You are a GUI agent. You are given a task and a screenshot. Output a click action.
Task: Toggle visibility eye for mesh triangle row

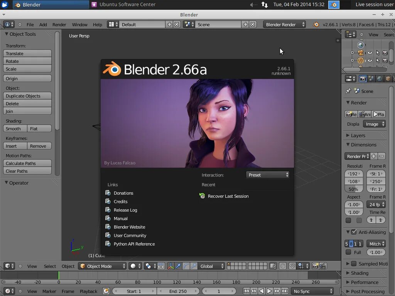pos(370,61)
